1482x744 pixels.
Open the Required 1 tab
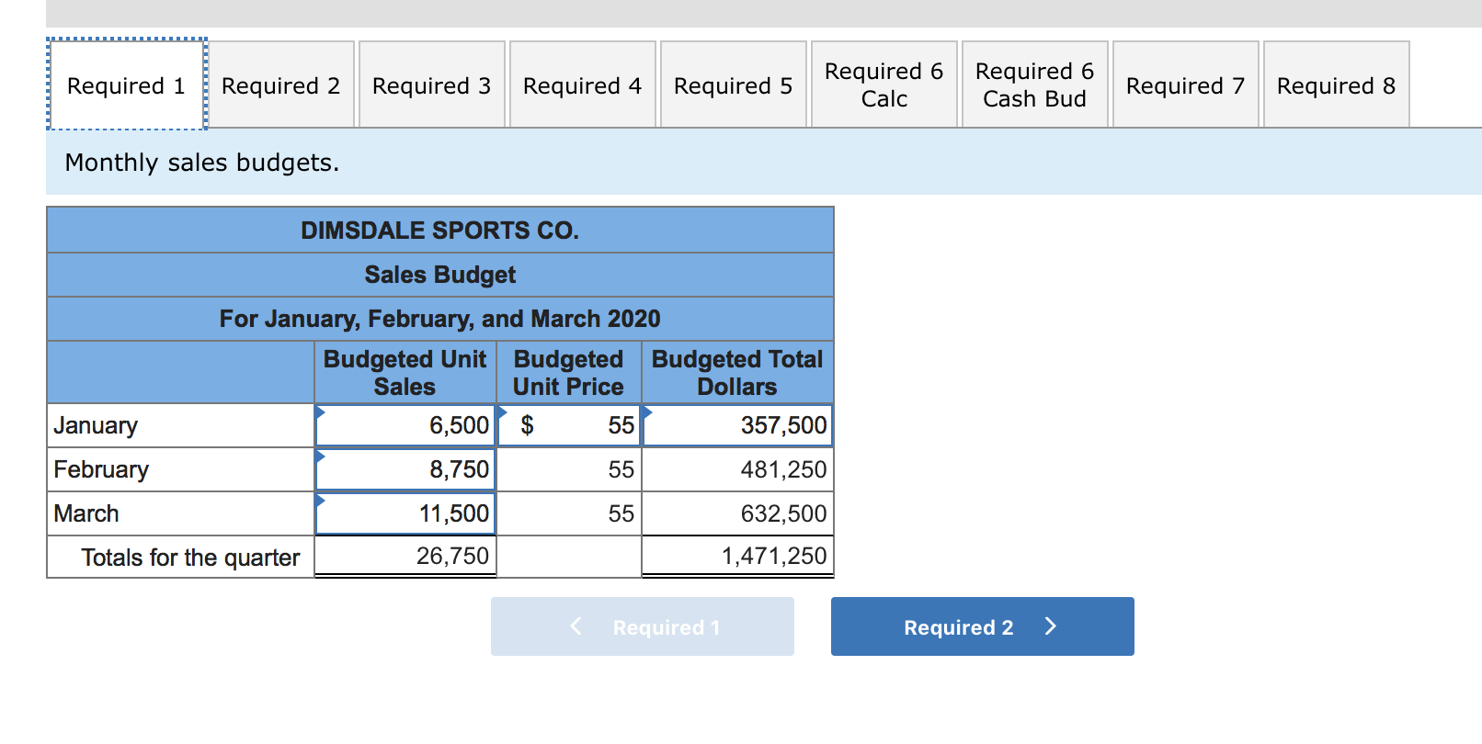(x=126, y=85)
